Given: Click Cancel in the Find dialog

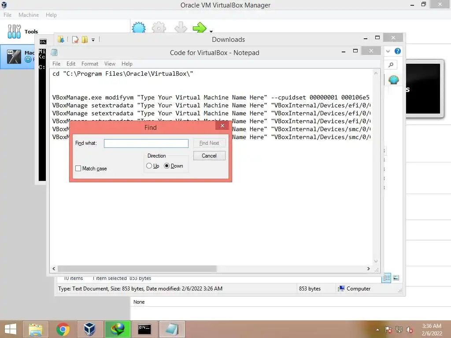Looking at the screenshot, I should tap(209, 155).
